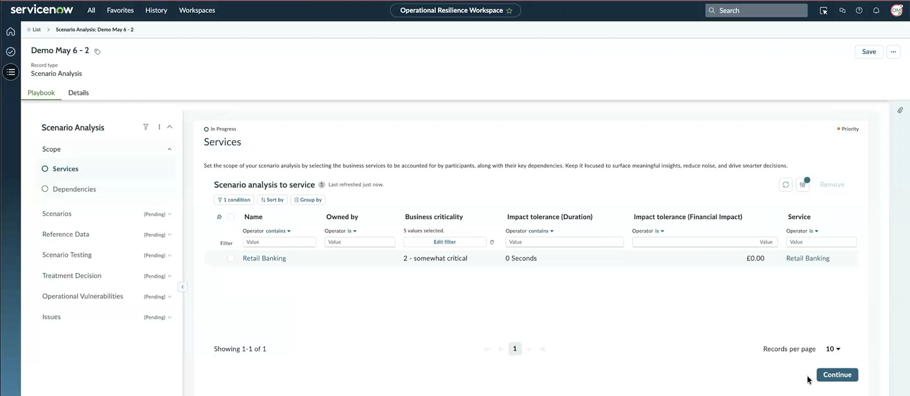Expand the Issues section

click(x=170, y=317)
